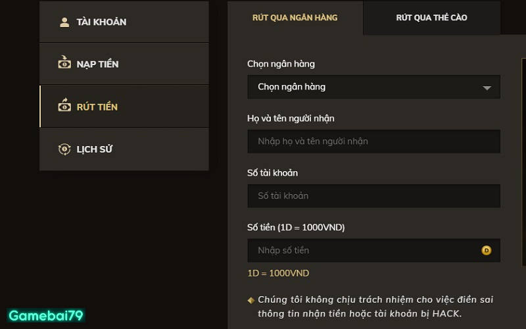Click the person icon beside Tài Khoản

[x=64, y=22]
